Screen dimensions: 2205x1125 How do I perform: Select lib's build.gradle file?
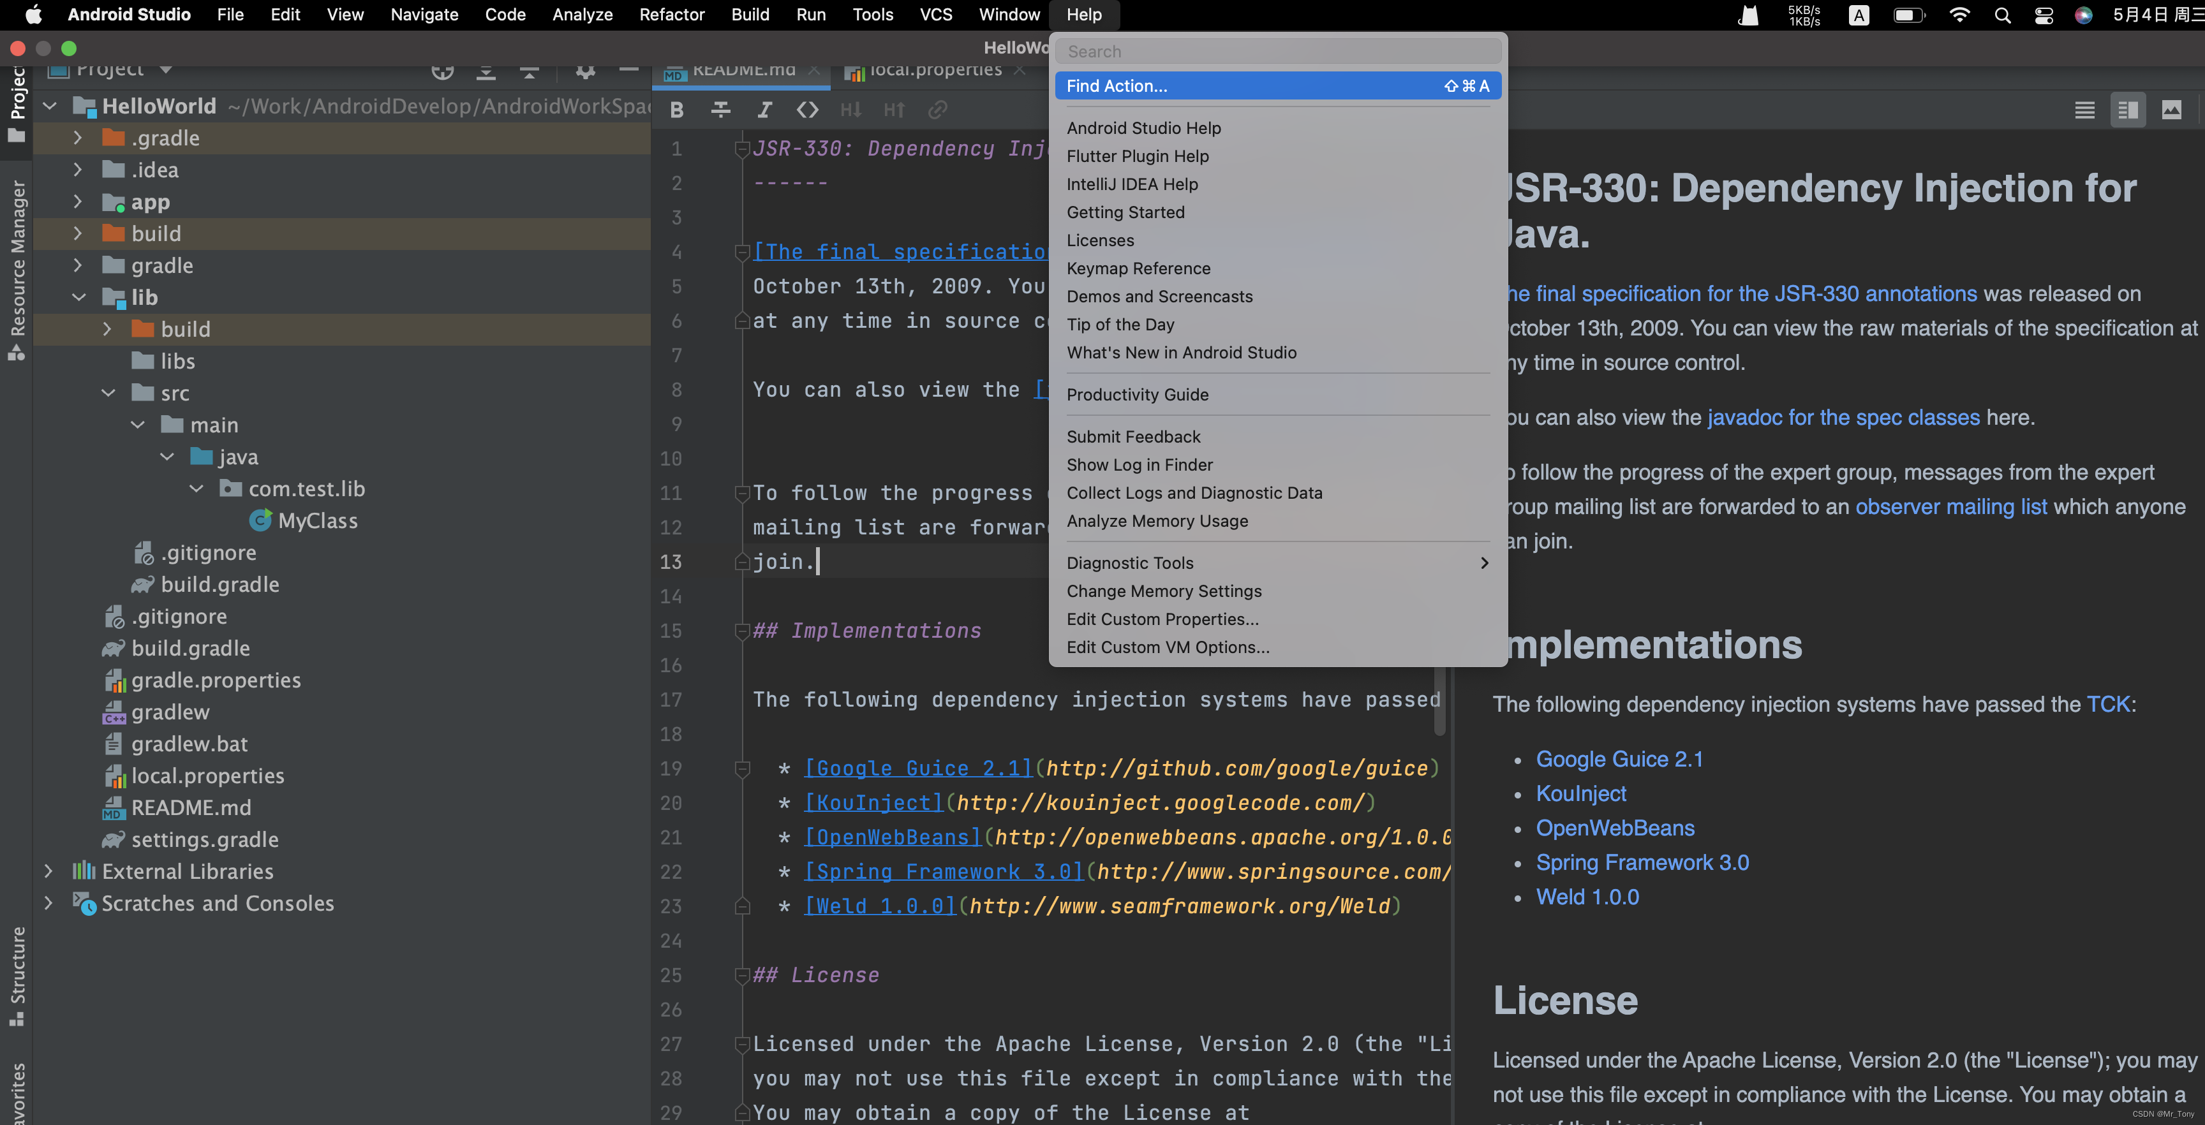click(x=219, y=584)
